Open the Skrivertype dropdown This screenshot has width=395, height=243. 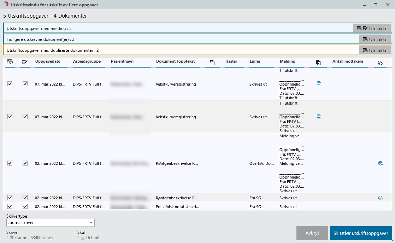(91, 223)
